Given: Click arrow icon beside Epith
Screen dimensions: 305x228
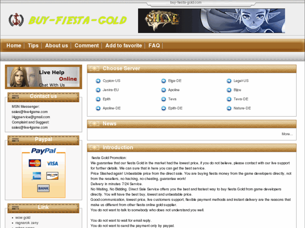Looking at the screenshot, I should 98,99.
